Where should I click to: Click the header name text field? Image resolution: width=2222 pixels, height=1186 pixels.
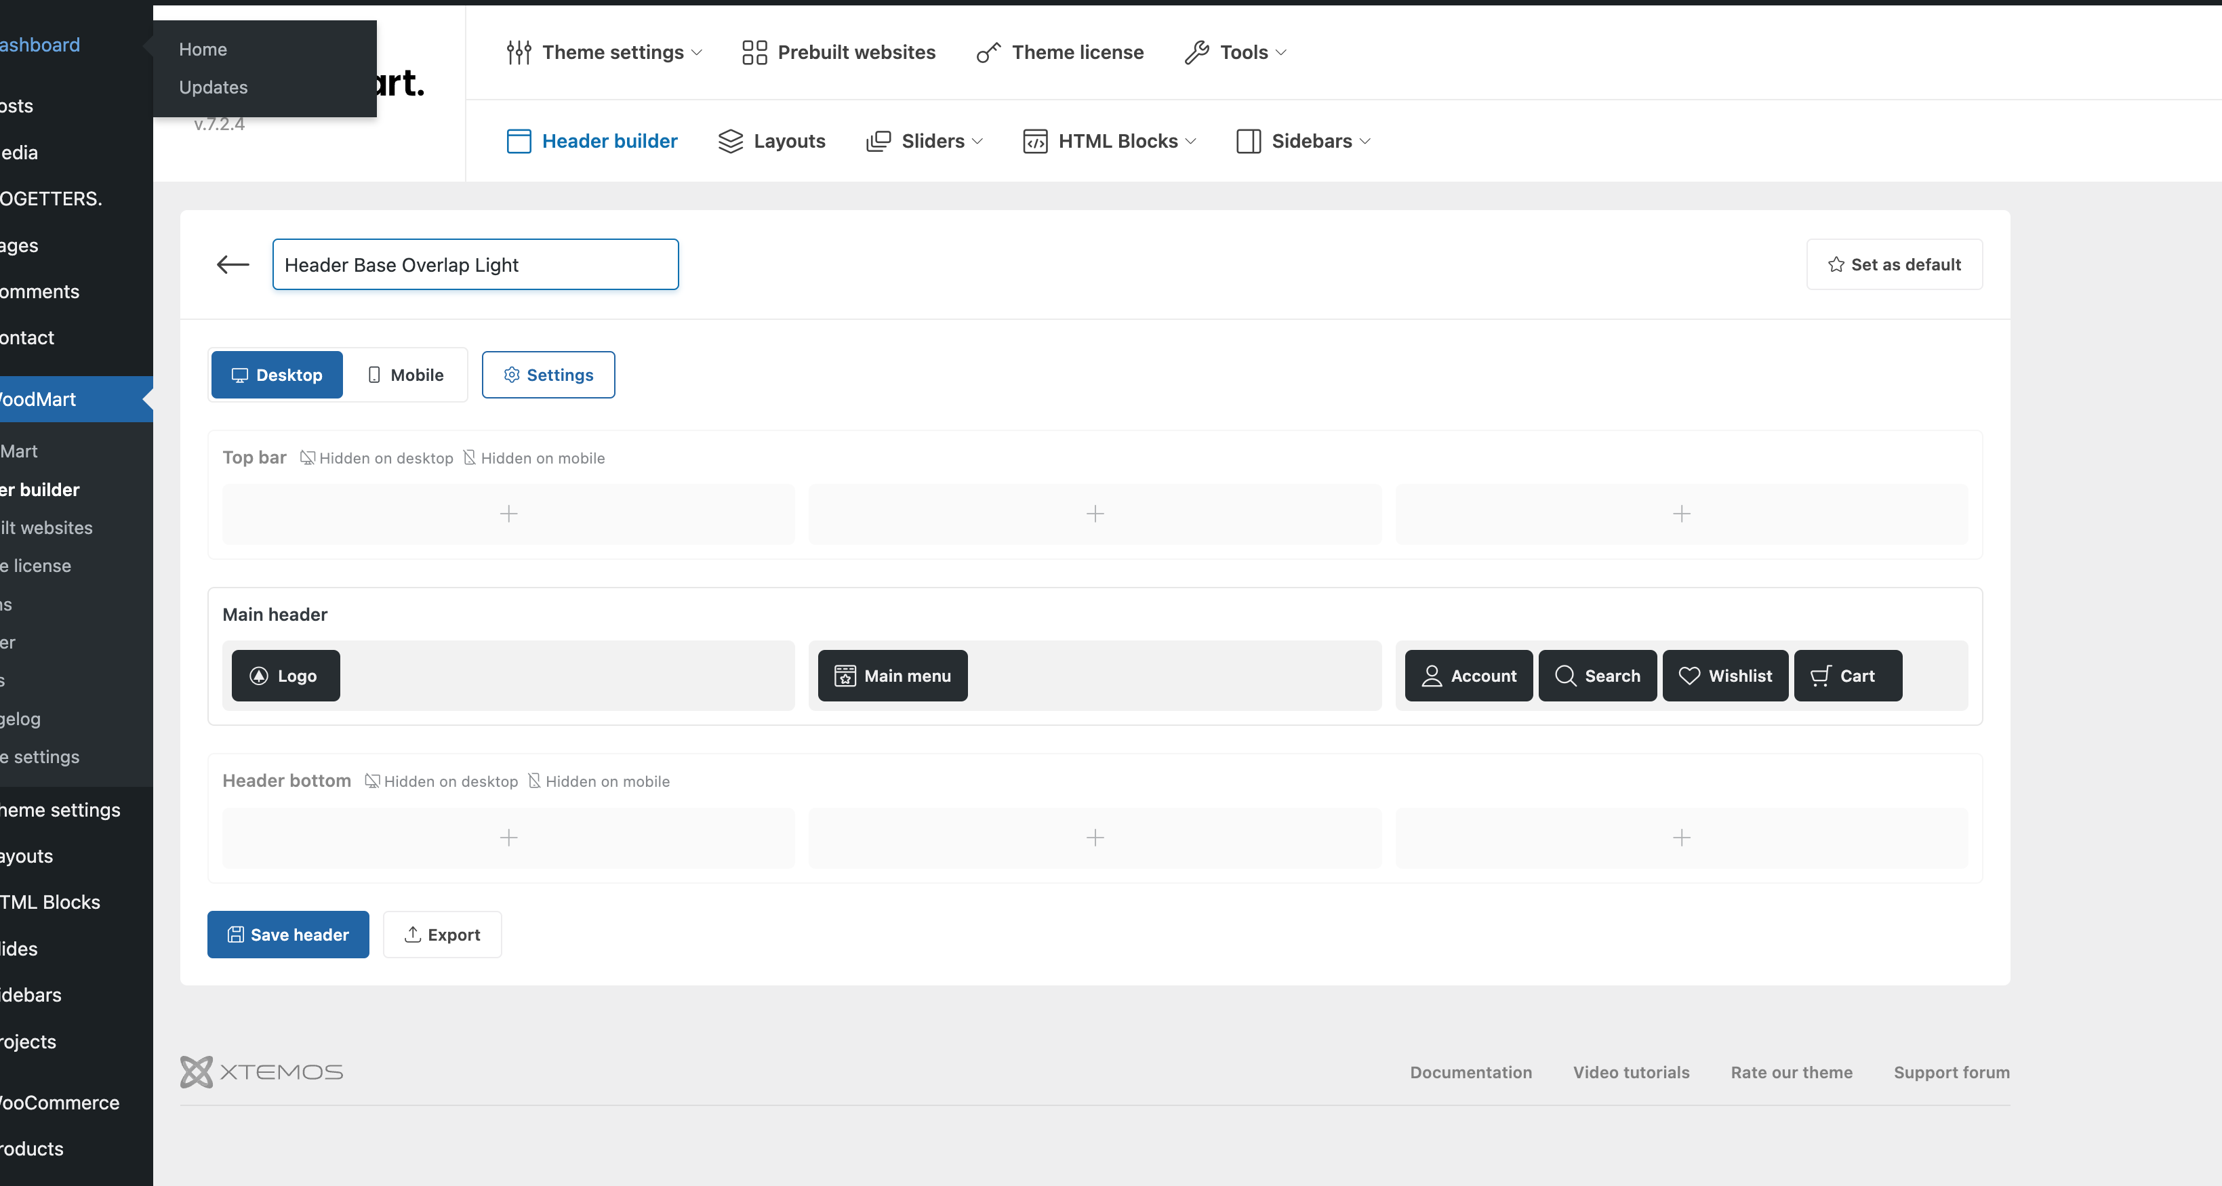[x=474, y=265]
